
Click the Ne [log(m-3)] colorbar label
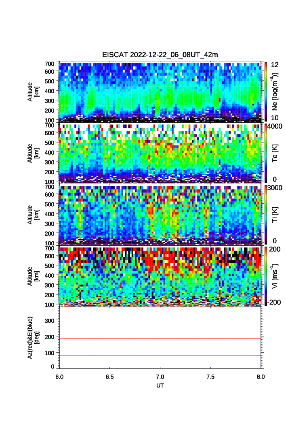[x=275, y=92]
